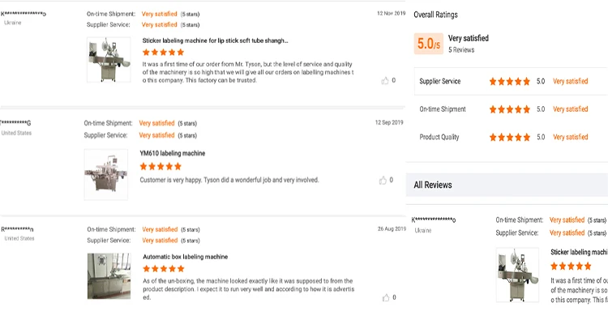Click star rating on YM610 review
The width and height of the screenshot is (608, 324).
point(161,166)
